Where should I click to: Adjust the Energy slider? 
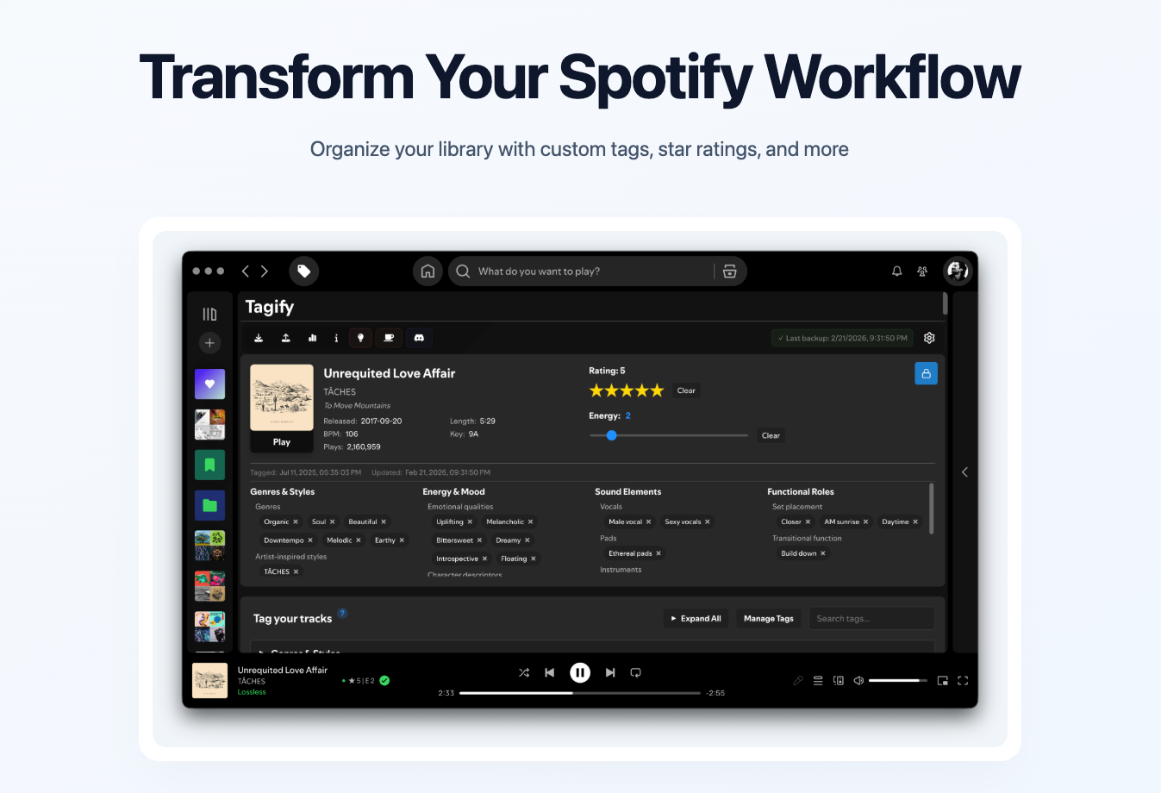click(669, 435)
